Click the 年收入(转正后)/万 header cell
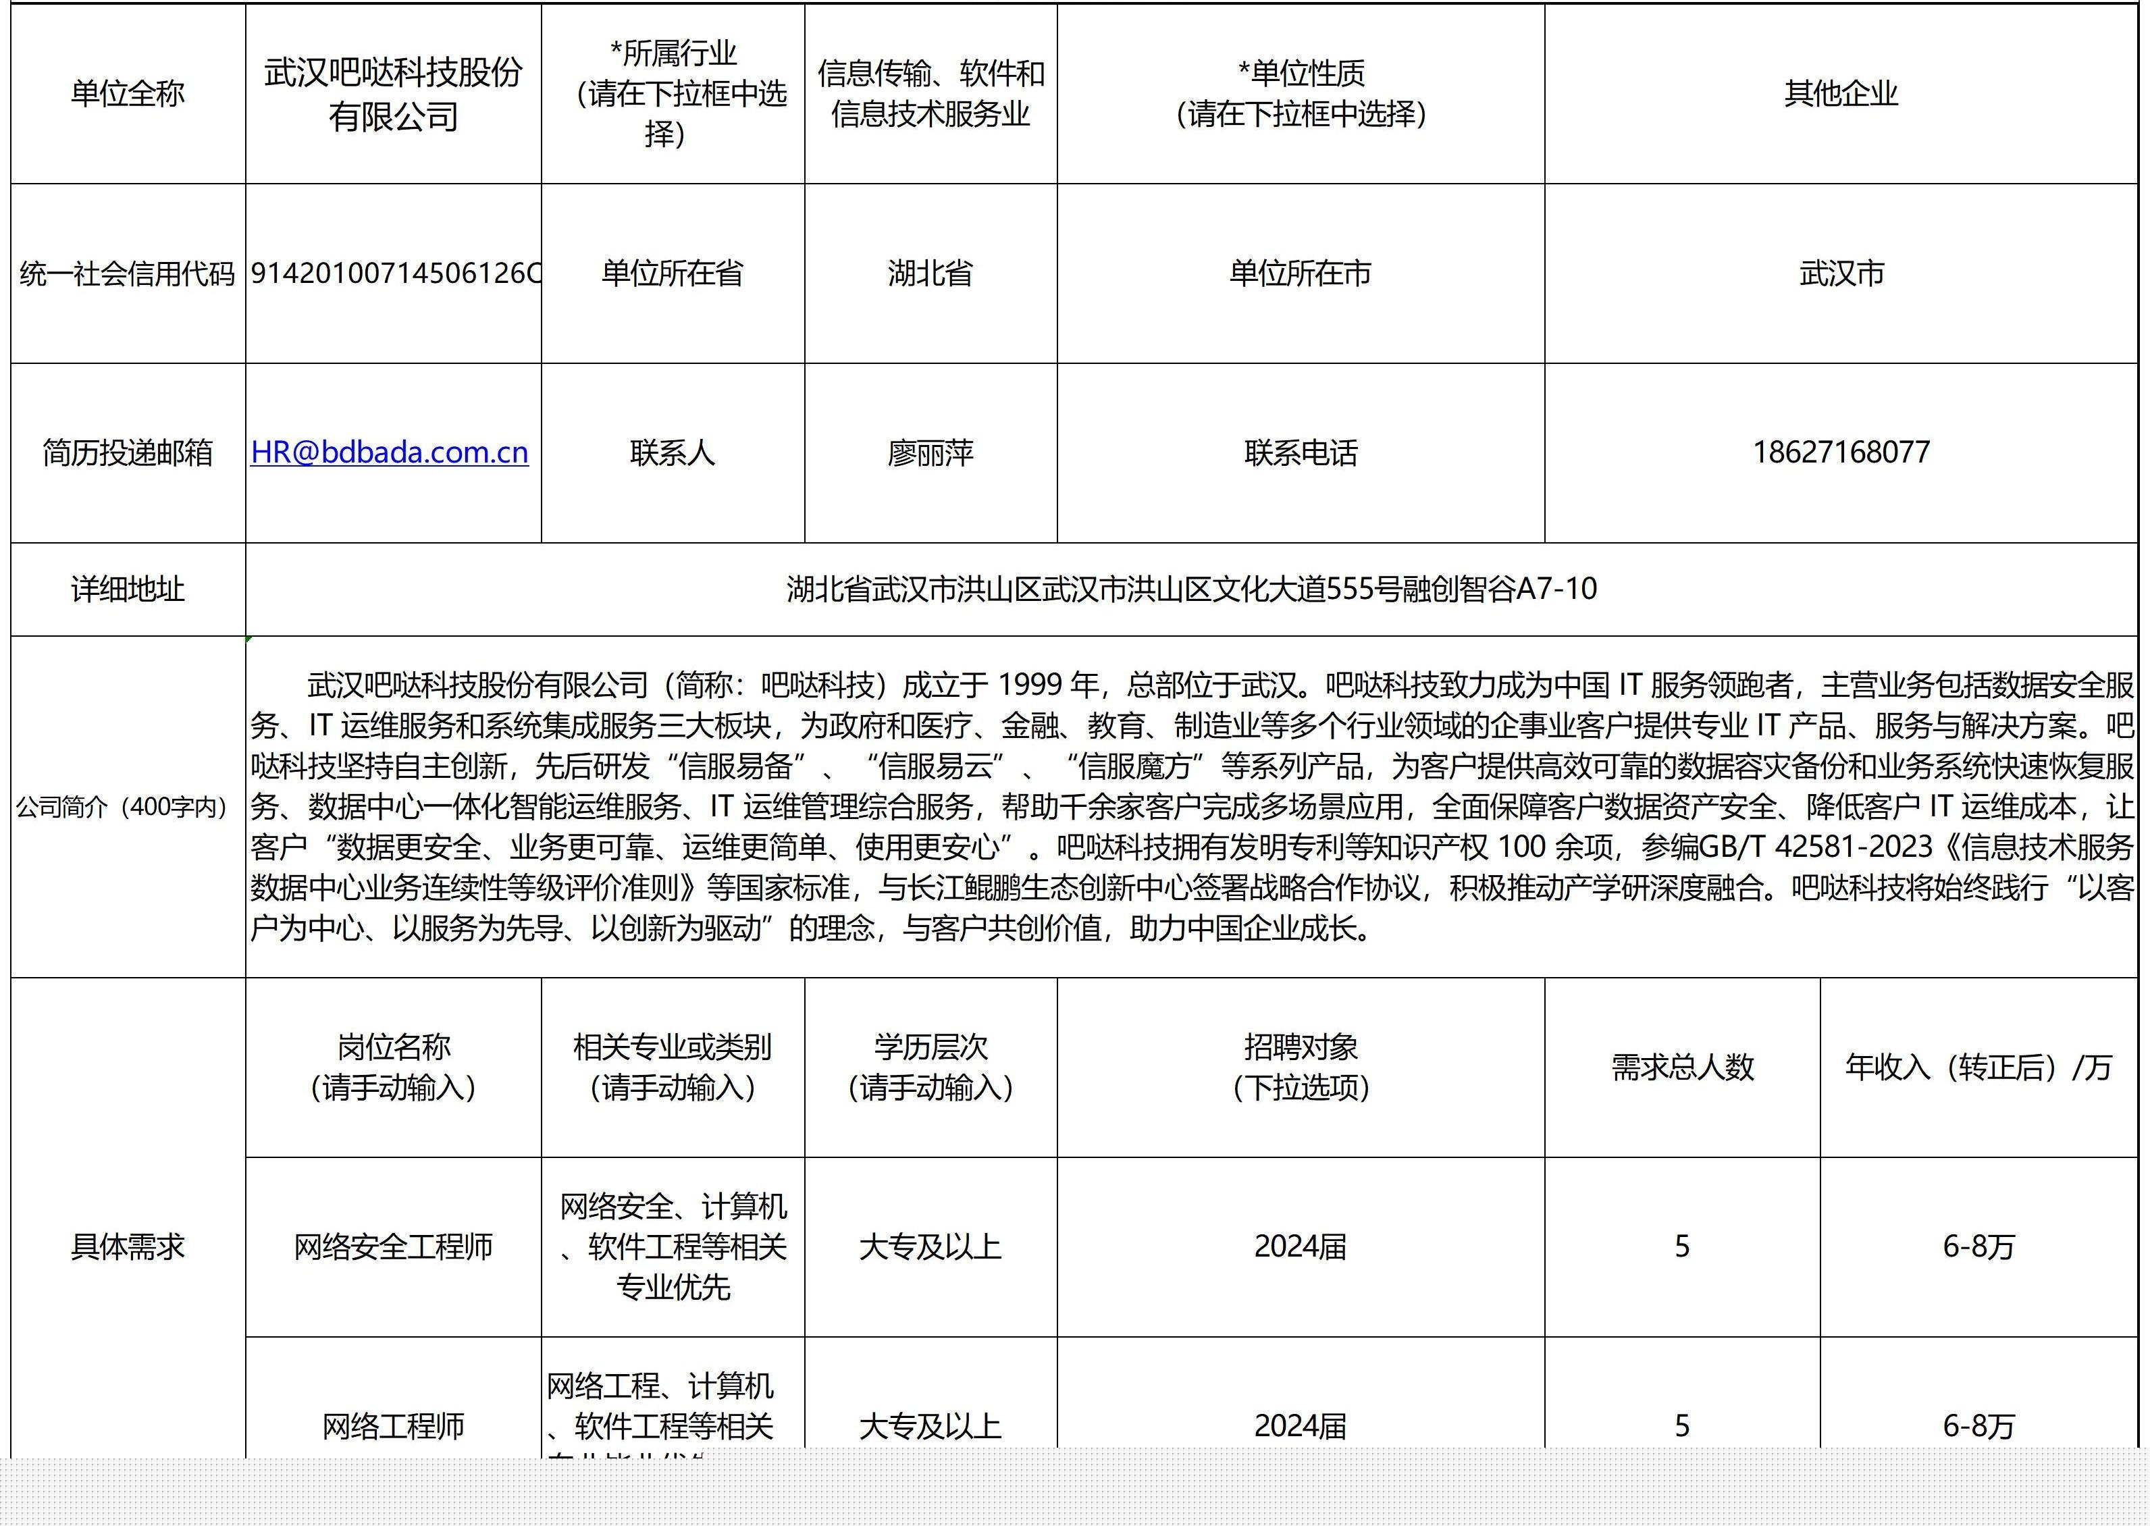The height and width of the screenshot is (1526, 2150). pos(1978,1068)
